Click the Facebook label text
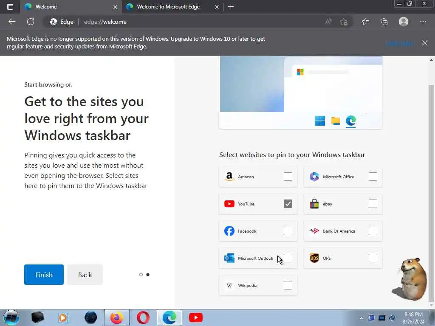The image size is (435, 326). coord(247,231)
